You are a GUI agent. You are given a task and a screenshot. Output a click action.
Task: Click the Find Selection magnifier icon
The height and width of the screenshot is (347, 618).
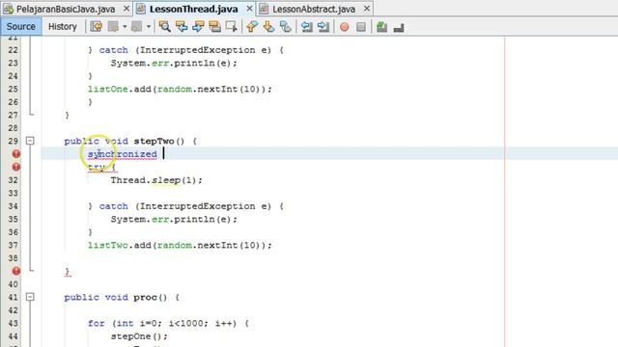(164, 27)
